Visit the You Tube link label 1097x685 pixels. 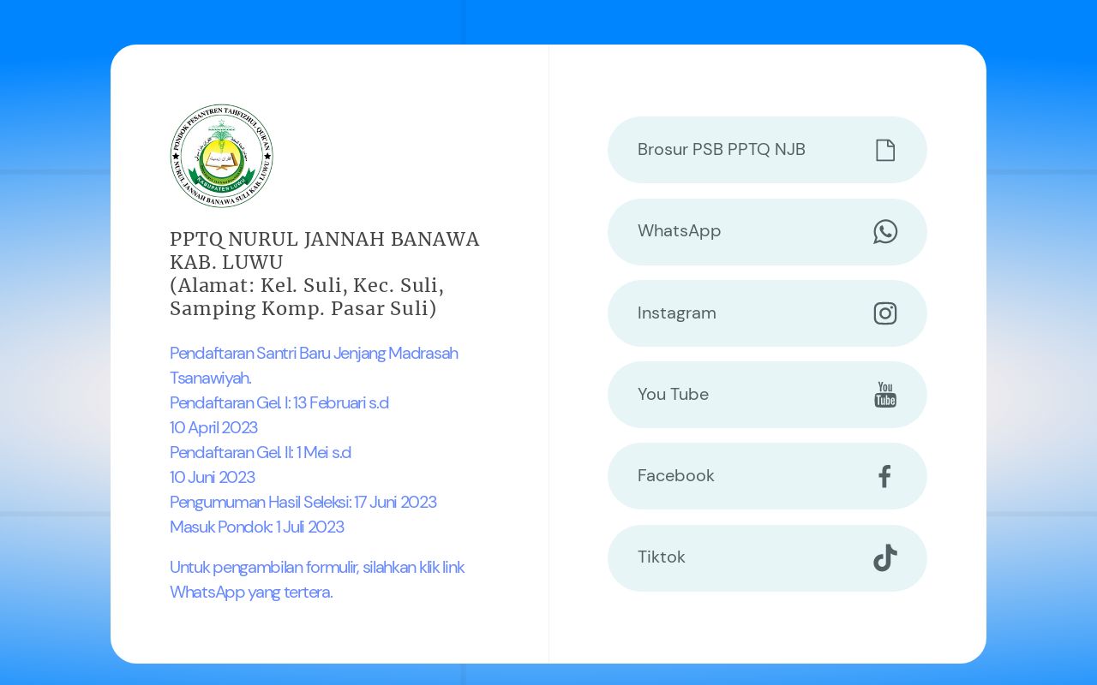click(673, 395)
